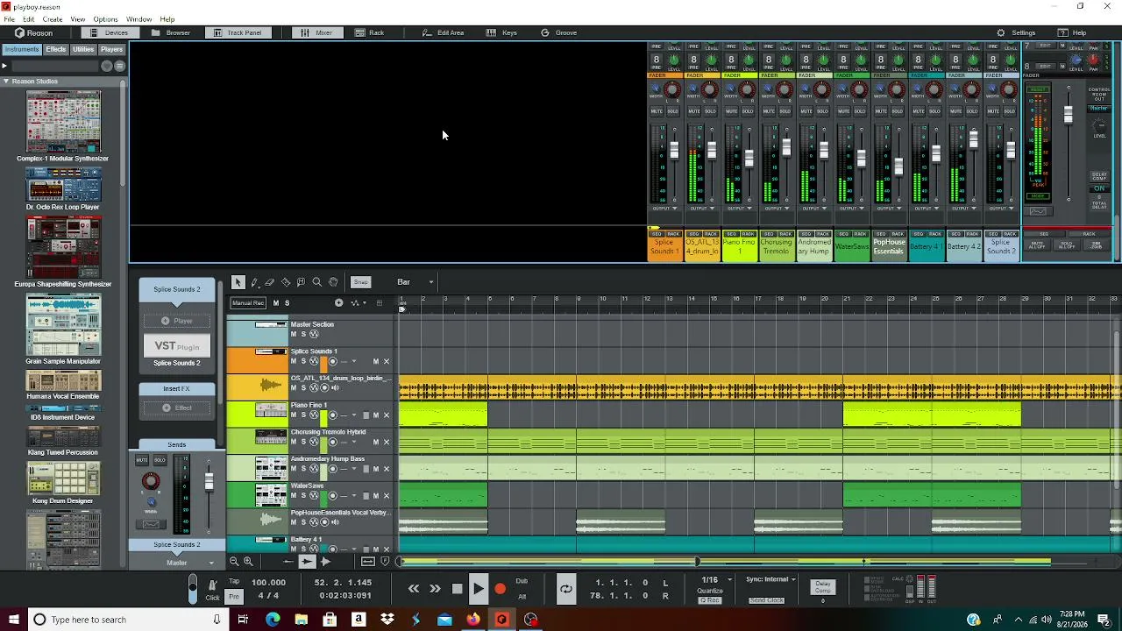Switch to the Players tab
The height and width of the screenshot is (631, 1122).
[112, 50]
